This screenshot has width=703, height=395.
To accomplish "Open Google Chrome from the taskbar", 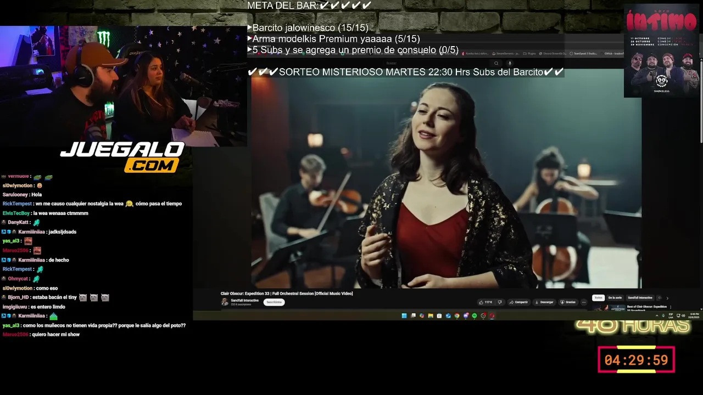I will pyautogui.click(x=457, y=315).
